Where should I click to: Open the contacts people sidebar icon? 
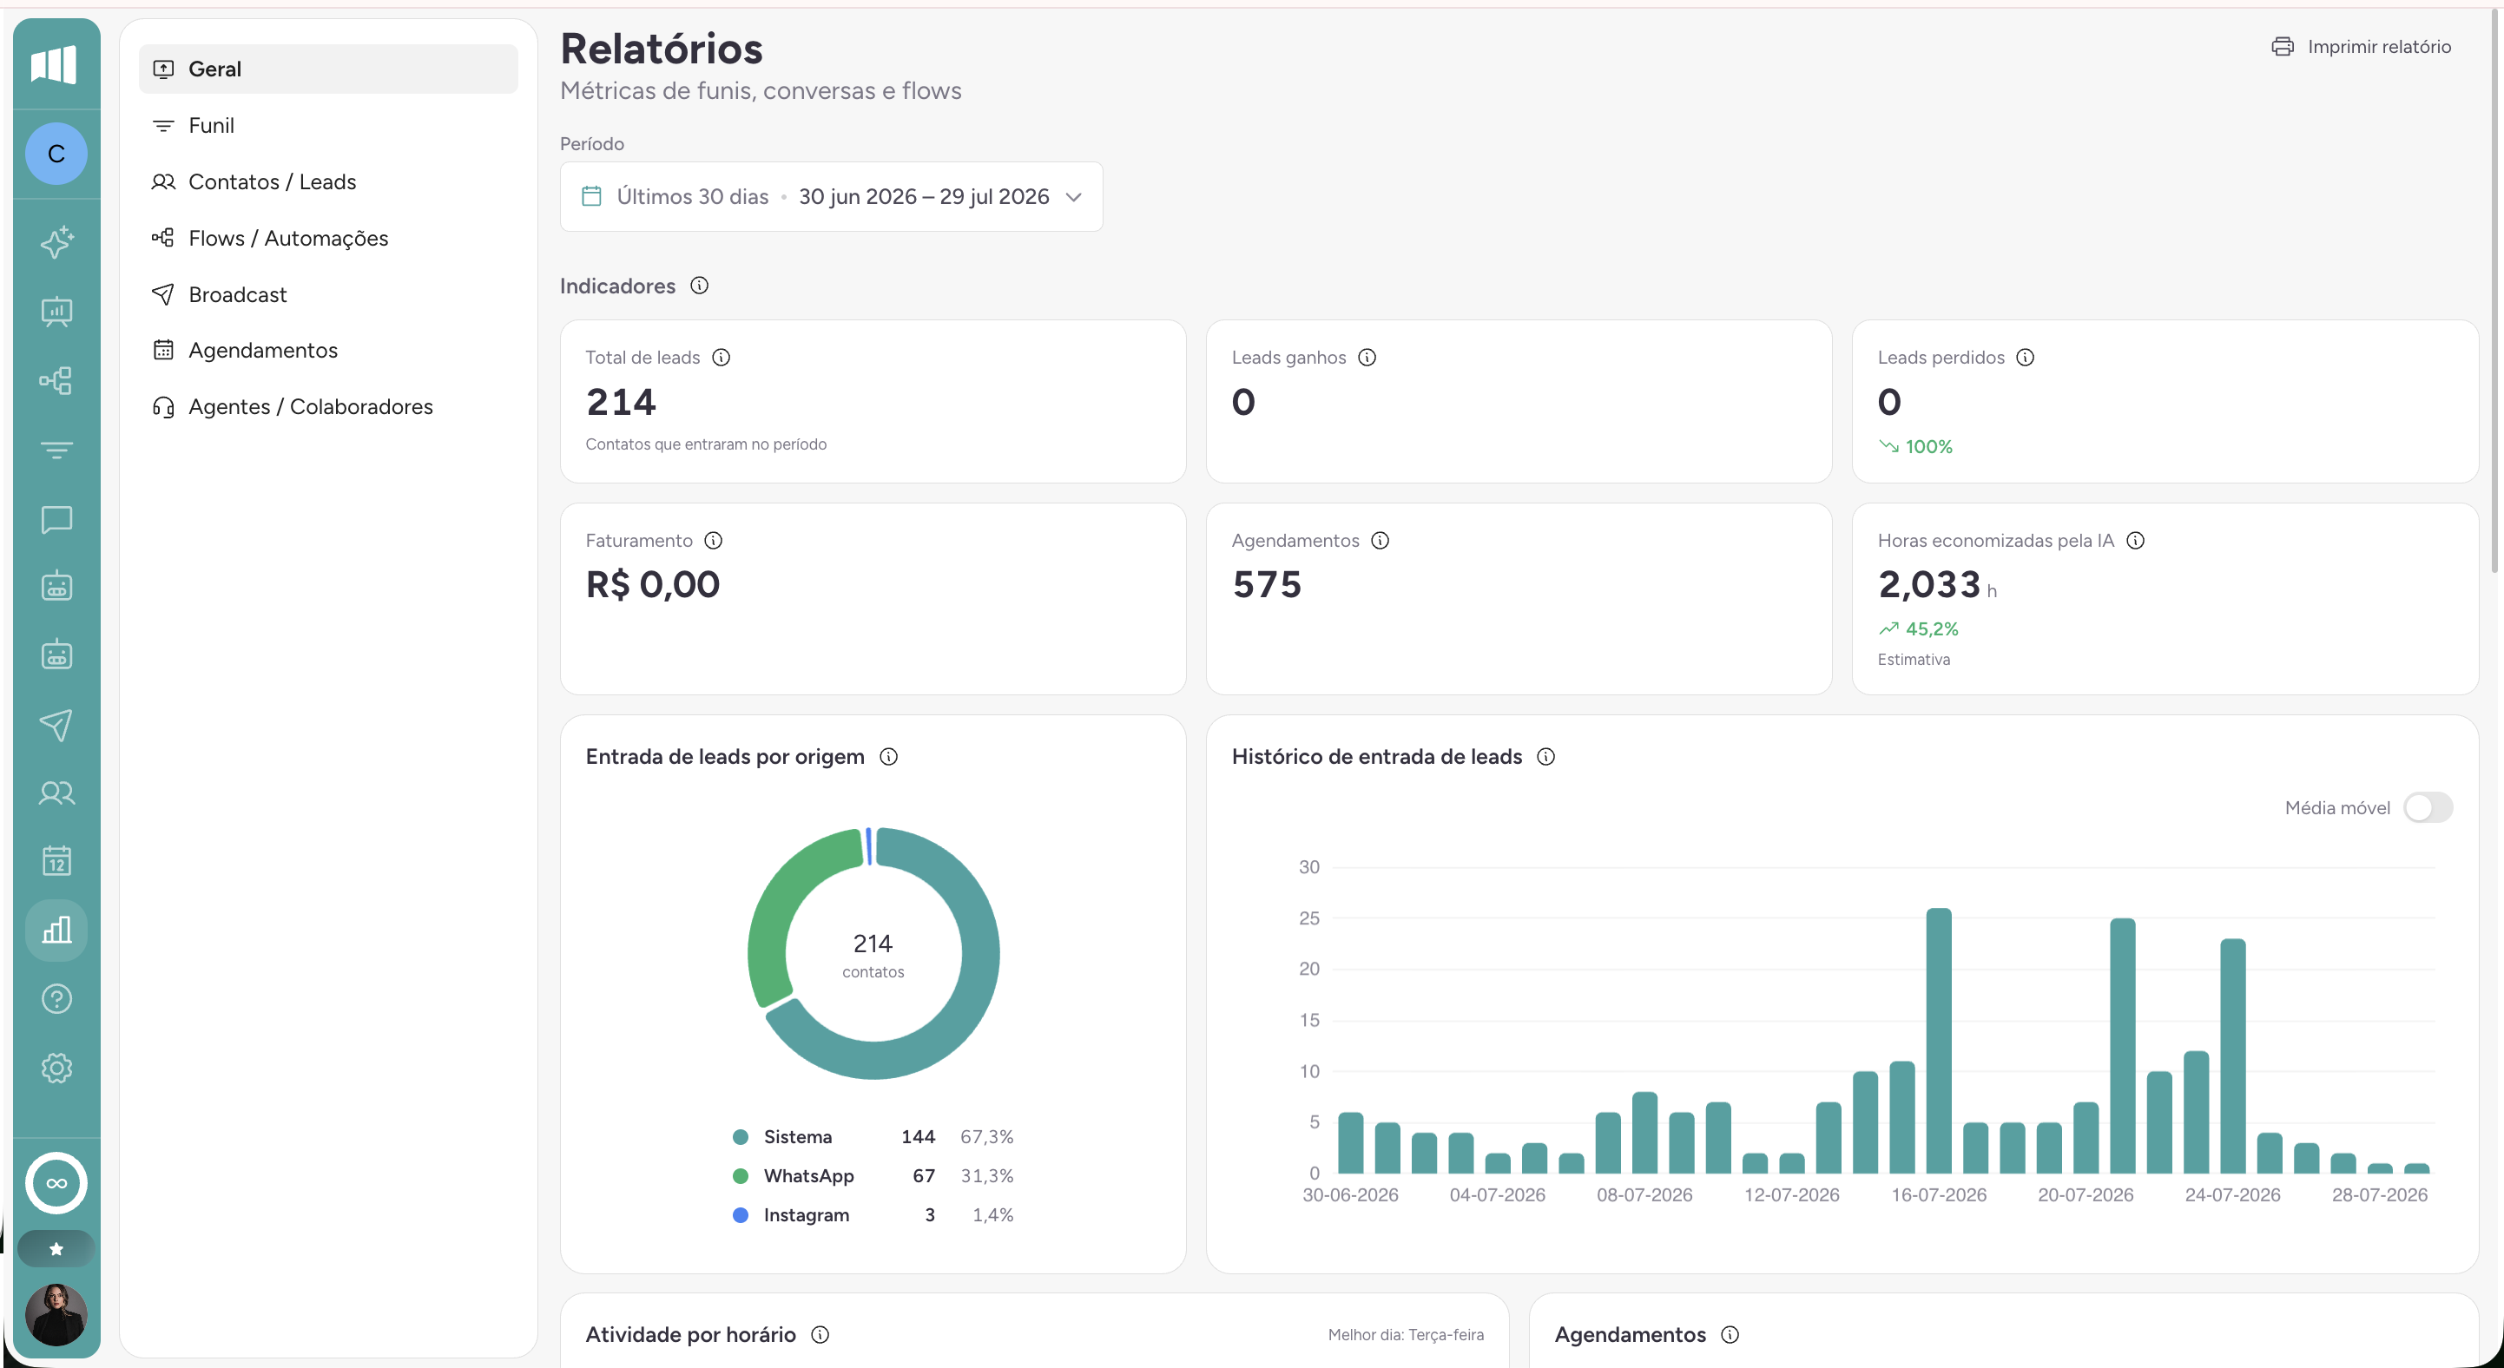pyautogui.click(x=56, y=793)
